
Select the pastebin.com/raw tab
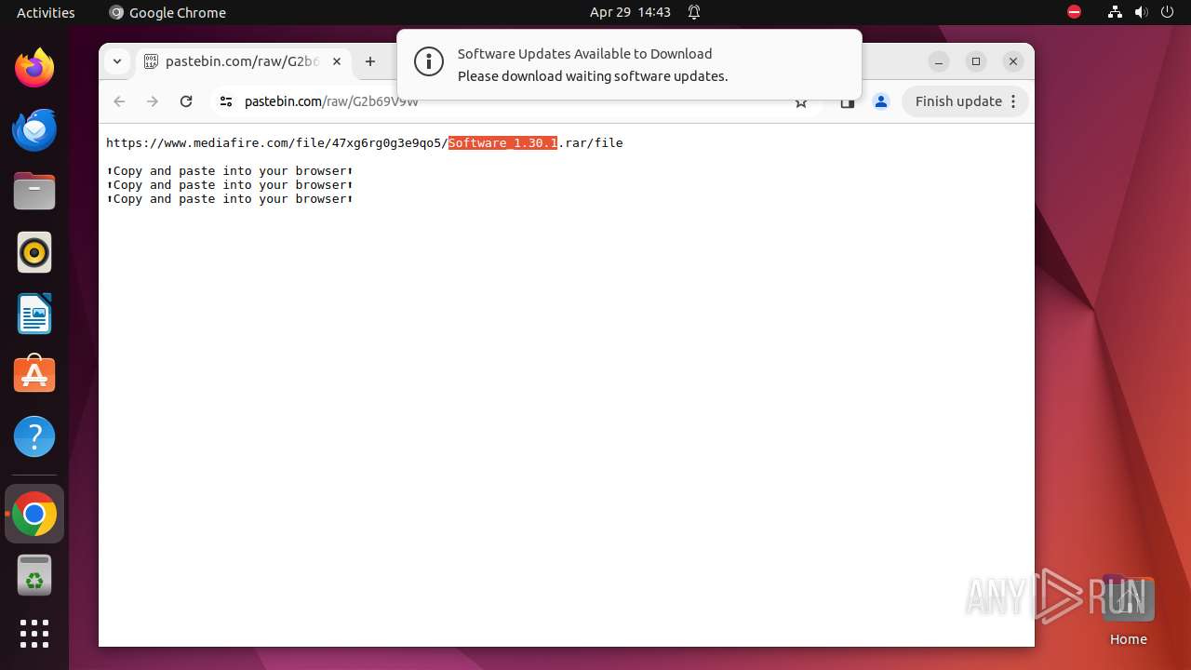coord(244,61)
